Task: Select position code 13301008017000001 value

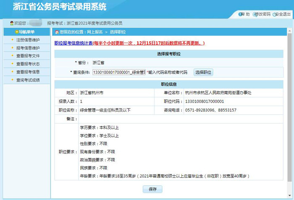Action: pyautogui.click(x=205, y=101)
